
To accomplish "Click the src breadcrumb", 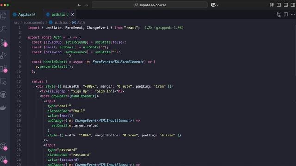I will tap(17, 23).
